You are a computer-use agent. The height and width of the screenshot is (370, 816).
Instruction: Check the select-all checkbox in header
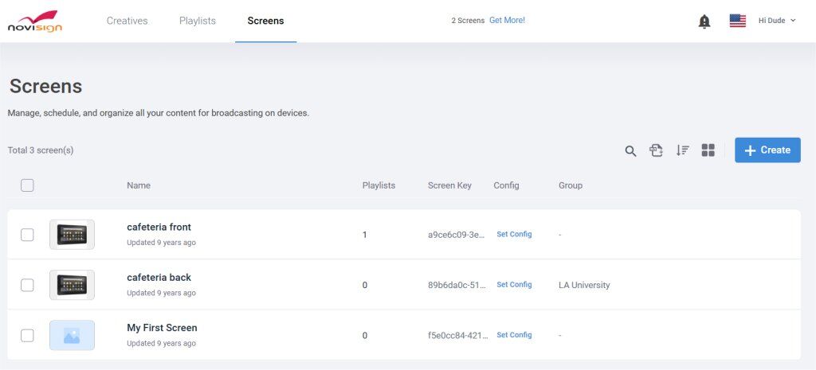coord(27,185)
